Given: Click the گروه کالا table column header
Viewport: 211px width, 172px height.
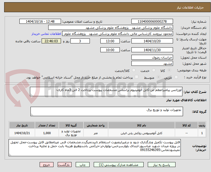Looking at the screenshot, I should (71, 125).
